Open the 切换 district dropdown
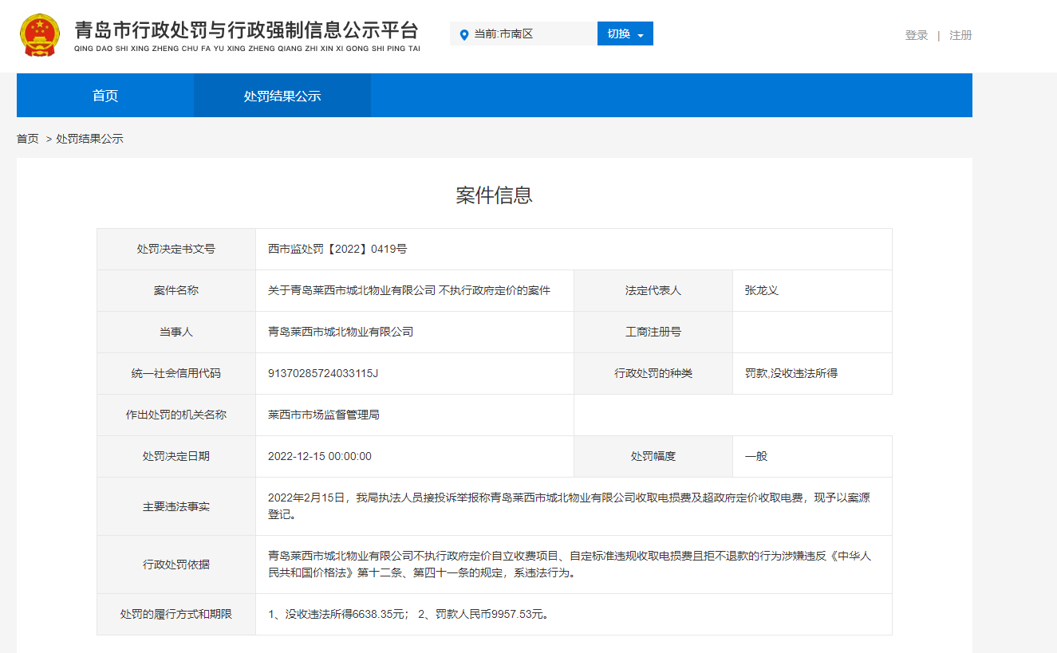Screen dimensions: 1057x653 pyautogui.click(x=625, y=33)
